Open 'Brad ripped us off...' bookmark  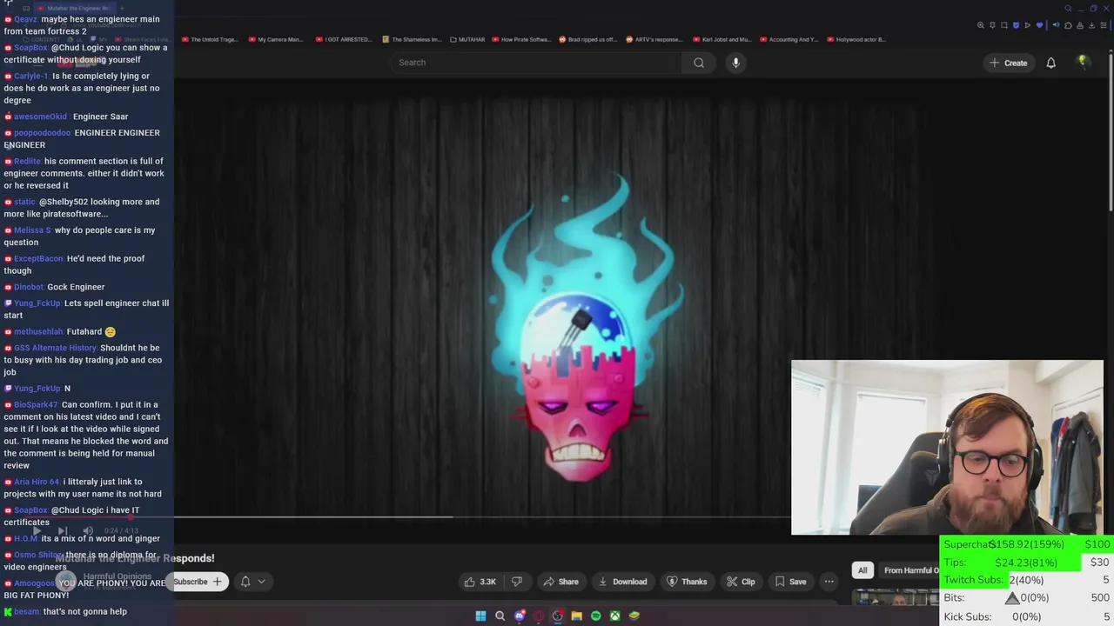coord(588,39)
